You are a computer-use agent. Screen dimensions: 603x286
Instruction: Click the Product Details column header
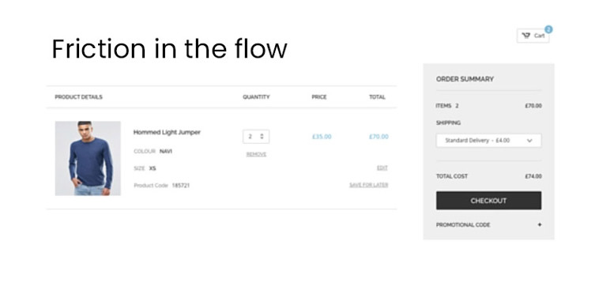pyautogui.click(x=78, y=97)
